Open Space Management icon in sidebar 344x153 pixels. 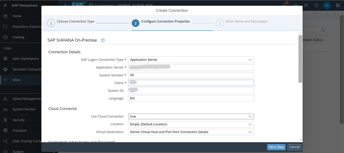click(x=6, y=99)
